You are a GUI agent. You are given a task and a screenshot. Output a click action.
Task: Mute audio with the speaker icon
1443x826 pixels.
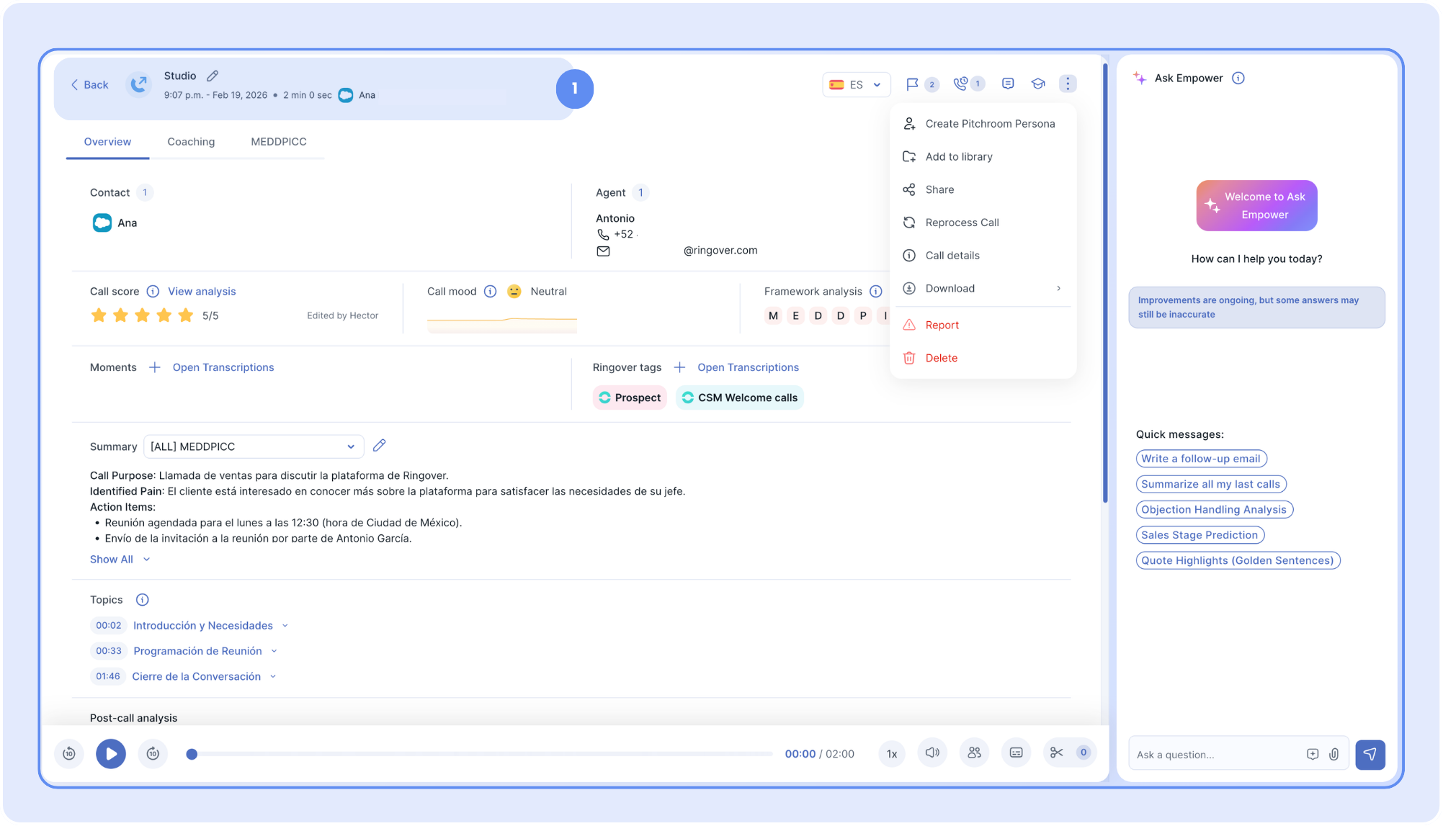click(x=932, y=753)
